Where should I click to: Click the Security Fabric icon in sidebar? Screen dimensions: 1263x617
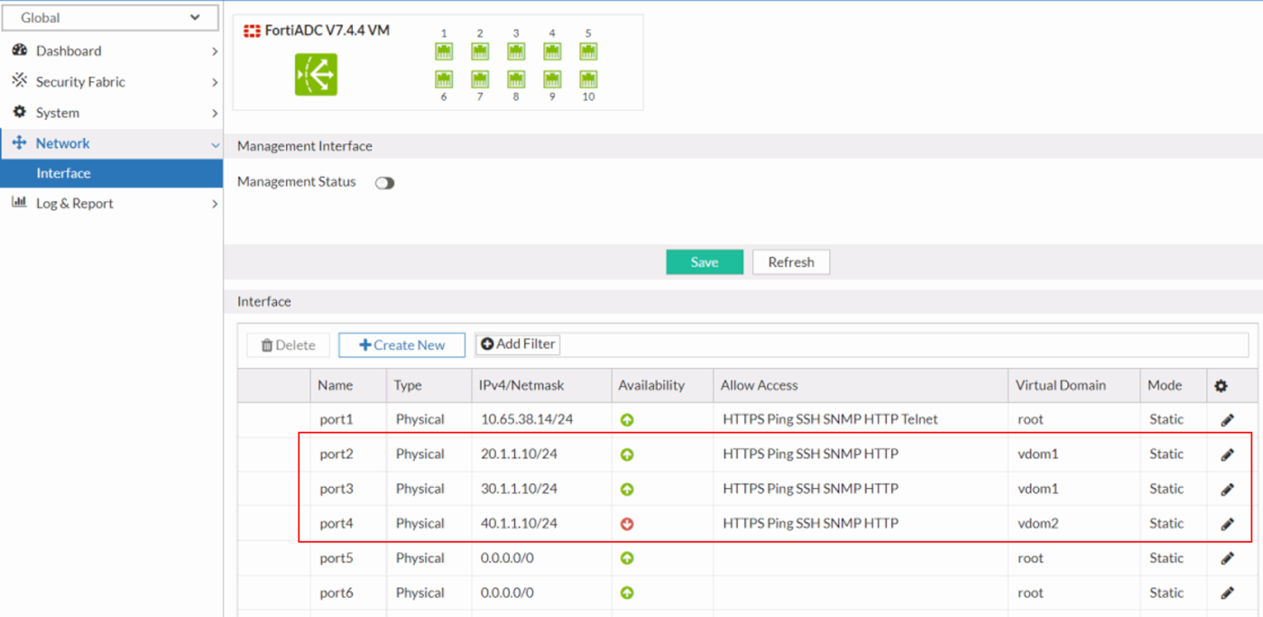click(x=20, y=81)
